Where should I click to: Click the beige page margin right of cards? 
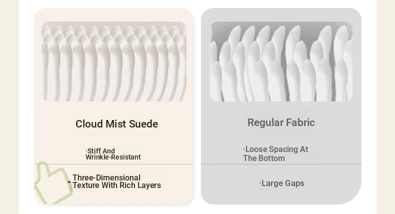385,107
